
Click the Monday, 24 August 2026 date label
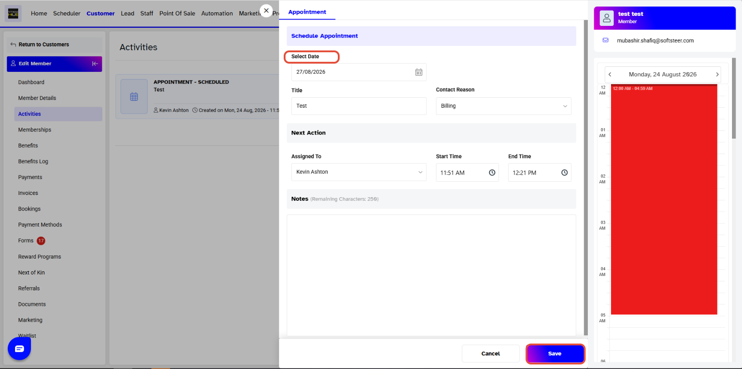click(662, 75)
